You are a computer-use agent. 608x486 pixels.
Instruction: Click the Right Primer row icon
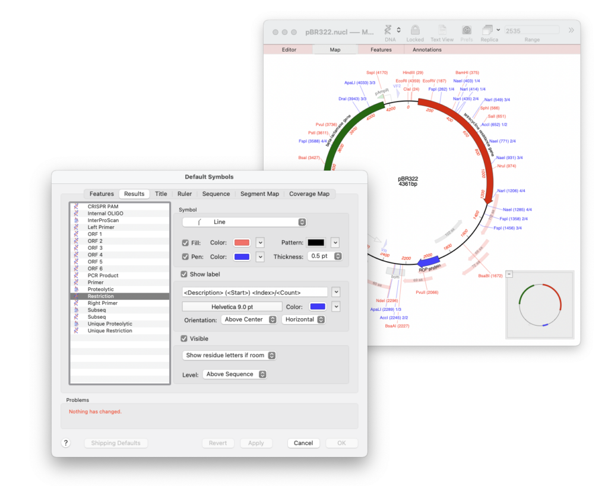[77, 303]
